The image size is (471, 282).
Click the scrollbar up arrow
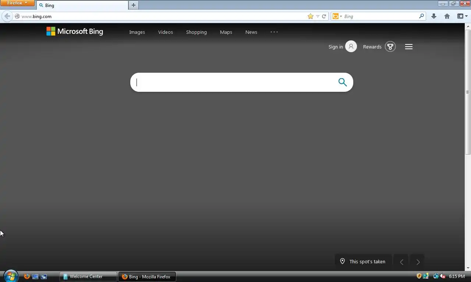[x=468, y=26]
